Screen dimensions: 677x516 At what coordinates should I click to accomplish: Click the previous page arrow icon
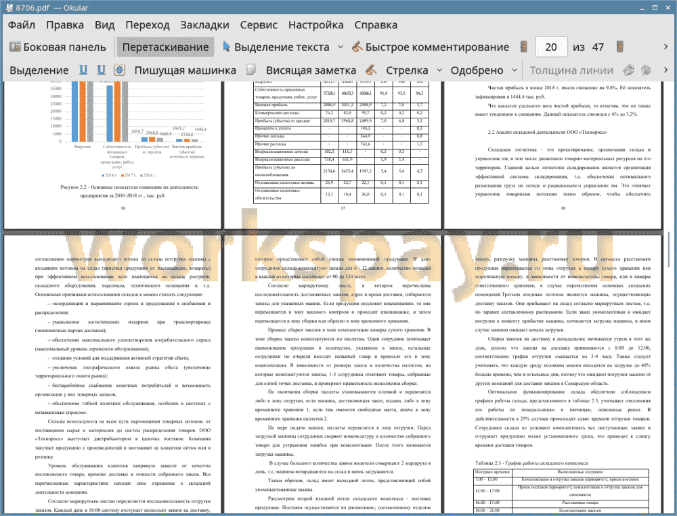click(524, 47)
